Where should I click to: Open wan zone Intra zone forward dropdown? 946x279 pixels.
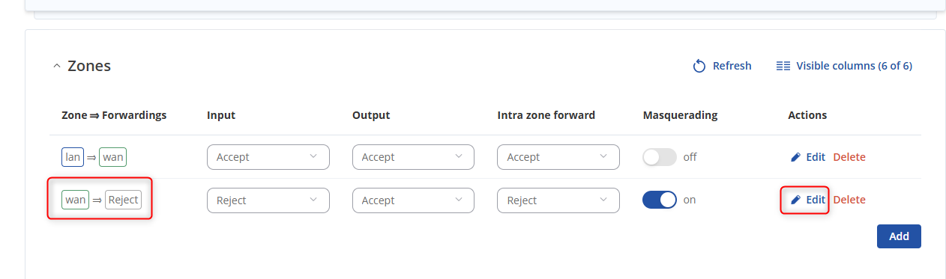pos(558,200)
